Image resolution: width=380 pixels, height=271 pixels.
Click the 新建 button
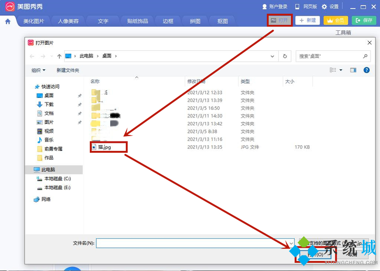[307, 20]
